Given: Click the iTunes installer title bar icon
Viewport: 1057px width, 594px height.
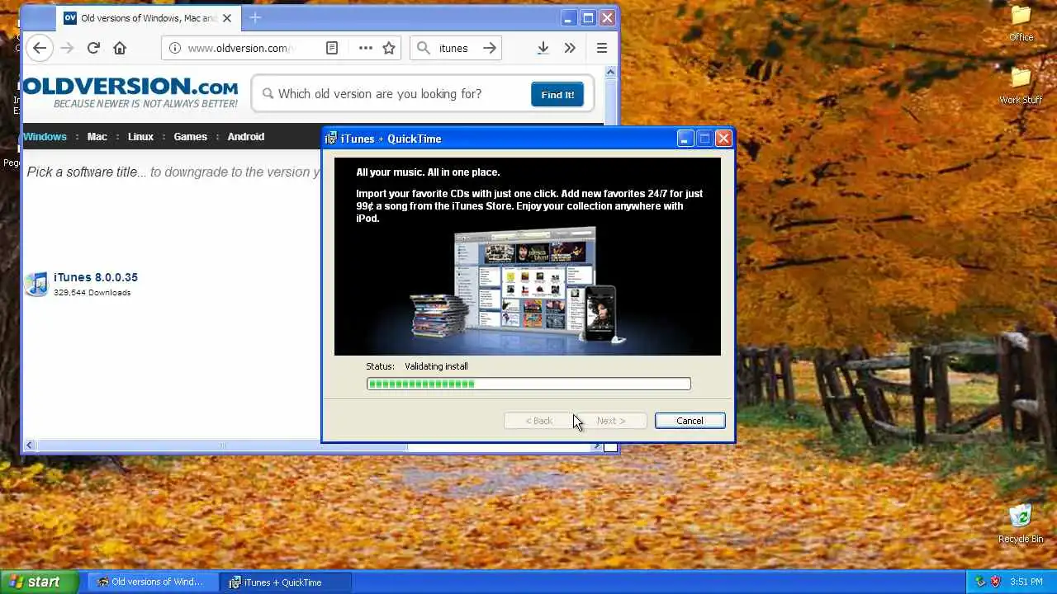Looking at the screenshot, I should (330, 139).
